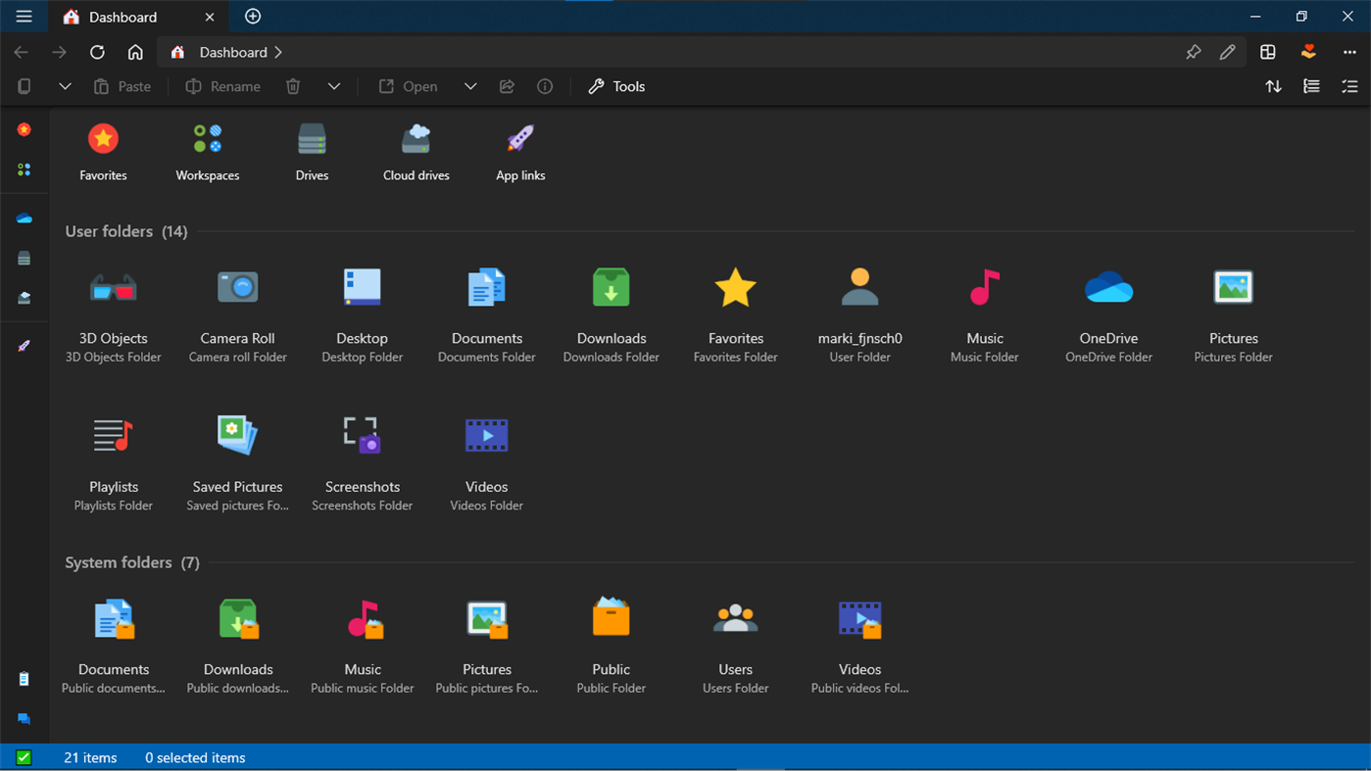
Task: Expand the chevron after Dashboard in the breadcrumb
Action: tap(278, 52)
